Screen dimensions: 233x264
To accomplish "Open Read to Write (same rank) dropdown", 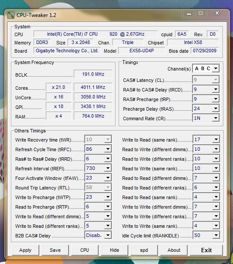I will pyautogui.click(x=206, y=168).
